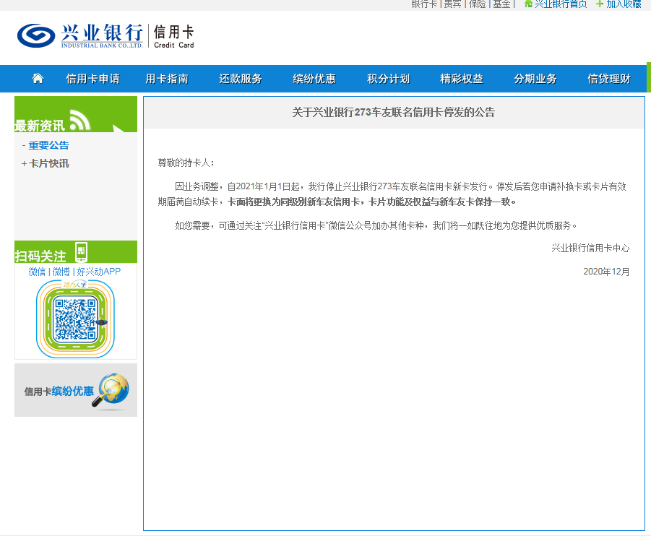
Task: Click the 扫码关注 sidebar header
Action: pos(76,251)
